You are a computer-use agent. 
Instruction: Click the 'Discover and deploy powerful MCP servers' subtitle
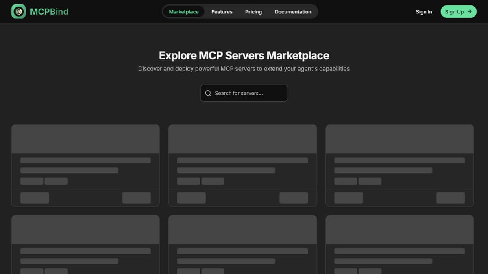pos(244,69)
